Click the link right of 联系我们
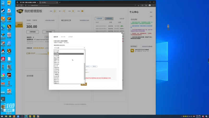The width and height of the screenshot is (209, 118). point(147,46)
